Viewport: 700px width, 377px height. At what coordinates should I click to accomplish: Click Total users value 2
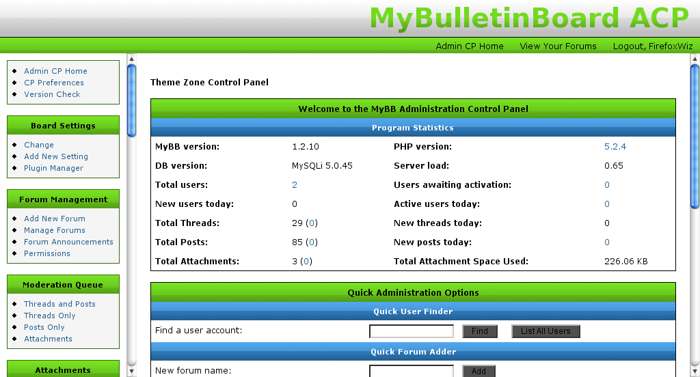click(x=294, y=184)
